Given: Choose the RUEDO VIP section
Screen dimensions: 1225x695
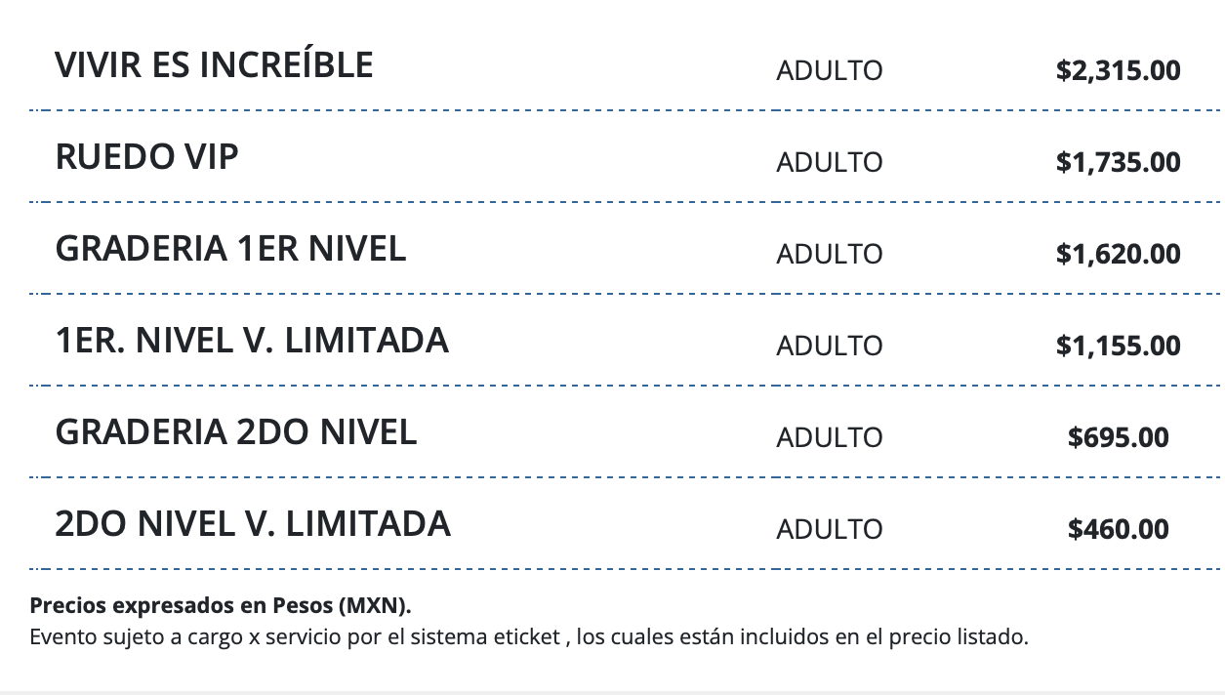Looking at the screenshot, I should click(146, 157).
